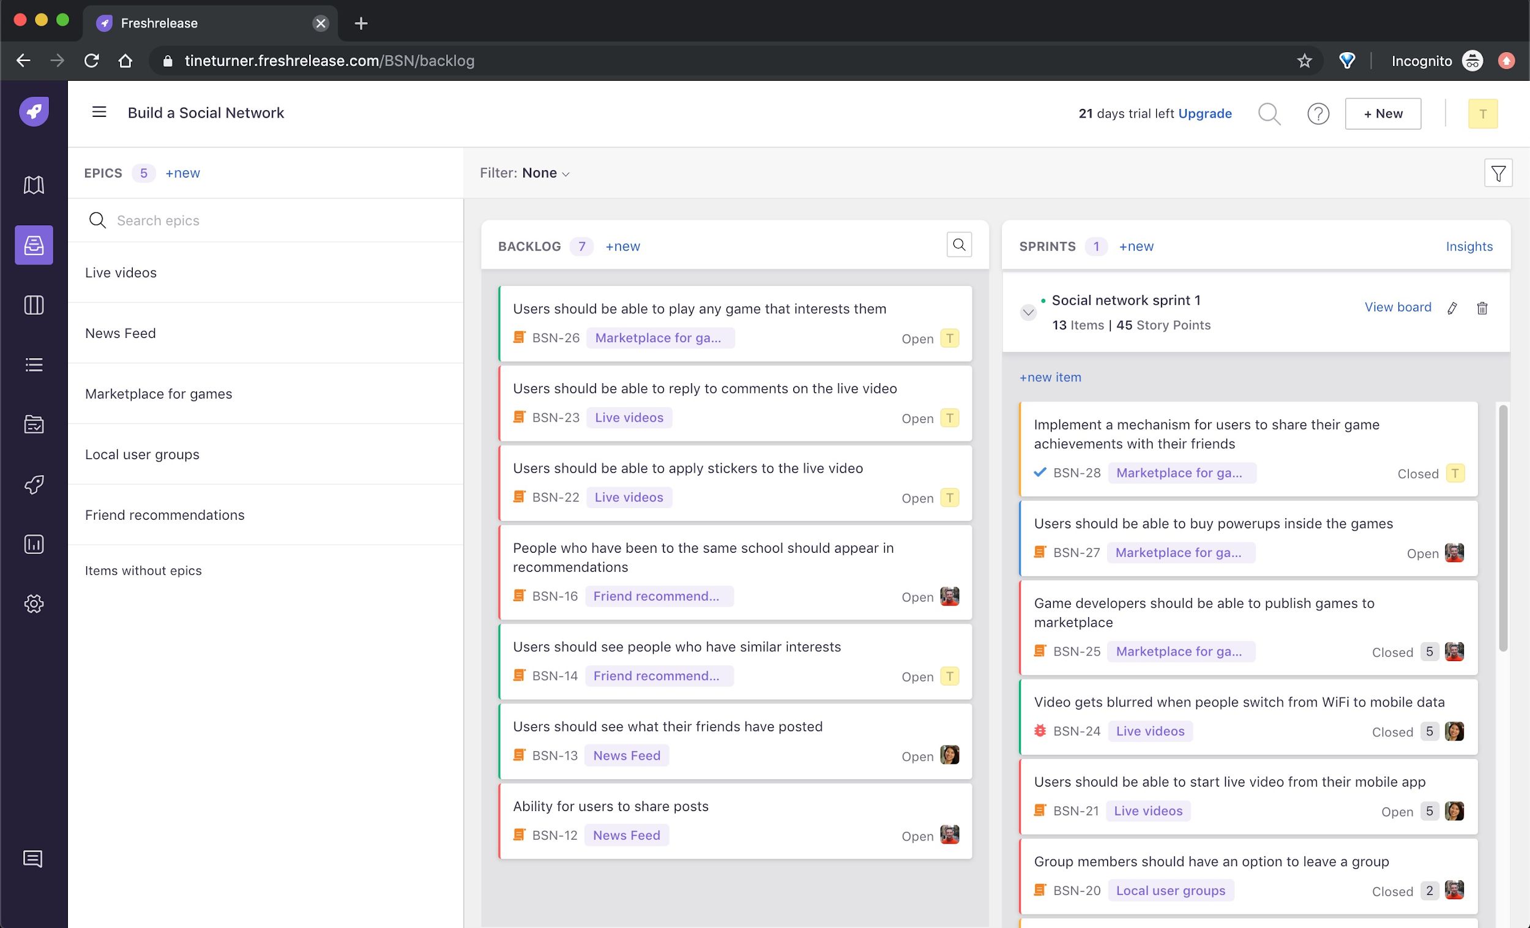
Task: Click News Feed tag on BSN-13
Action: click(x=627, y=755)
